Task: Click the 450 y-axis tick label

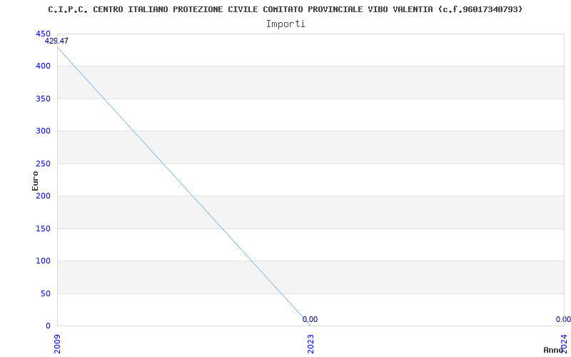Action: [43, 34]
